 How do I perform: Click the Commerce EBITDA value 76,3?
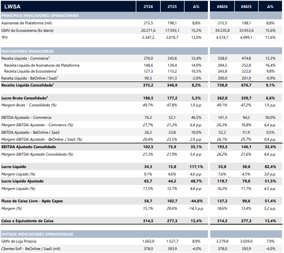(x=148, y=118)
